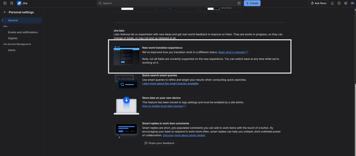Click the Share your feedback button

click(159, 143)
